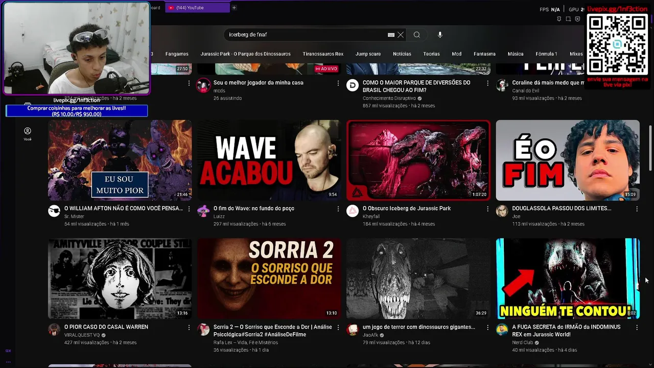Click the pin icon in the browser toolbar

click(559, 19)
